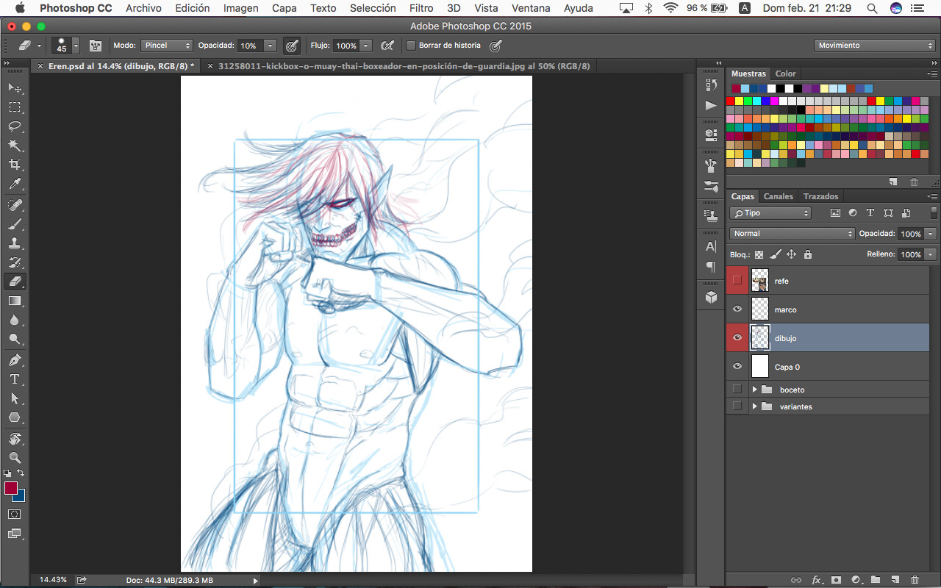Select the Dodge tool
Viewport: 941px width, 588px height.
(15, 339)
